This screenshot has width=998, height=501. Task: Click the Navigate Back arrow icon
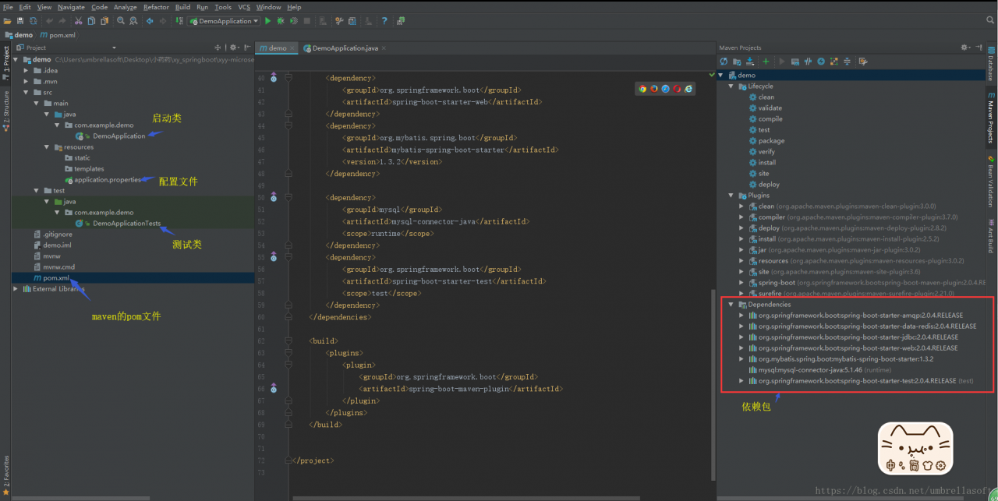click(x=150, y=21)
